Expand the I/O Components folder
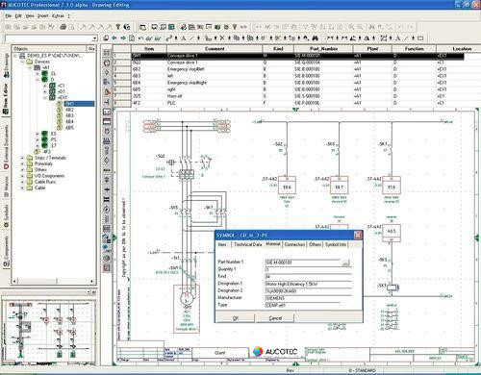 22,176
